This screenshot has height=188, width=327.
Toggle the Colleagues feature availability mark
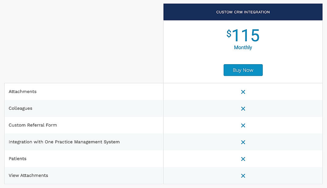(x=243, y=109)
